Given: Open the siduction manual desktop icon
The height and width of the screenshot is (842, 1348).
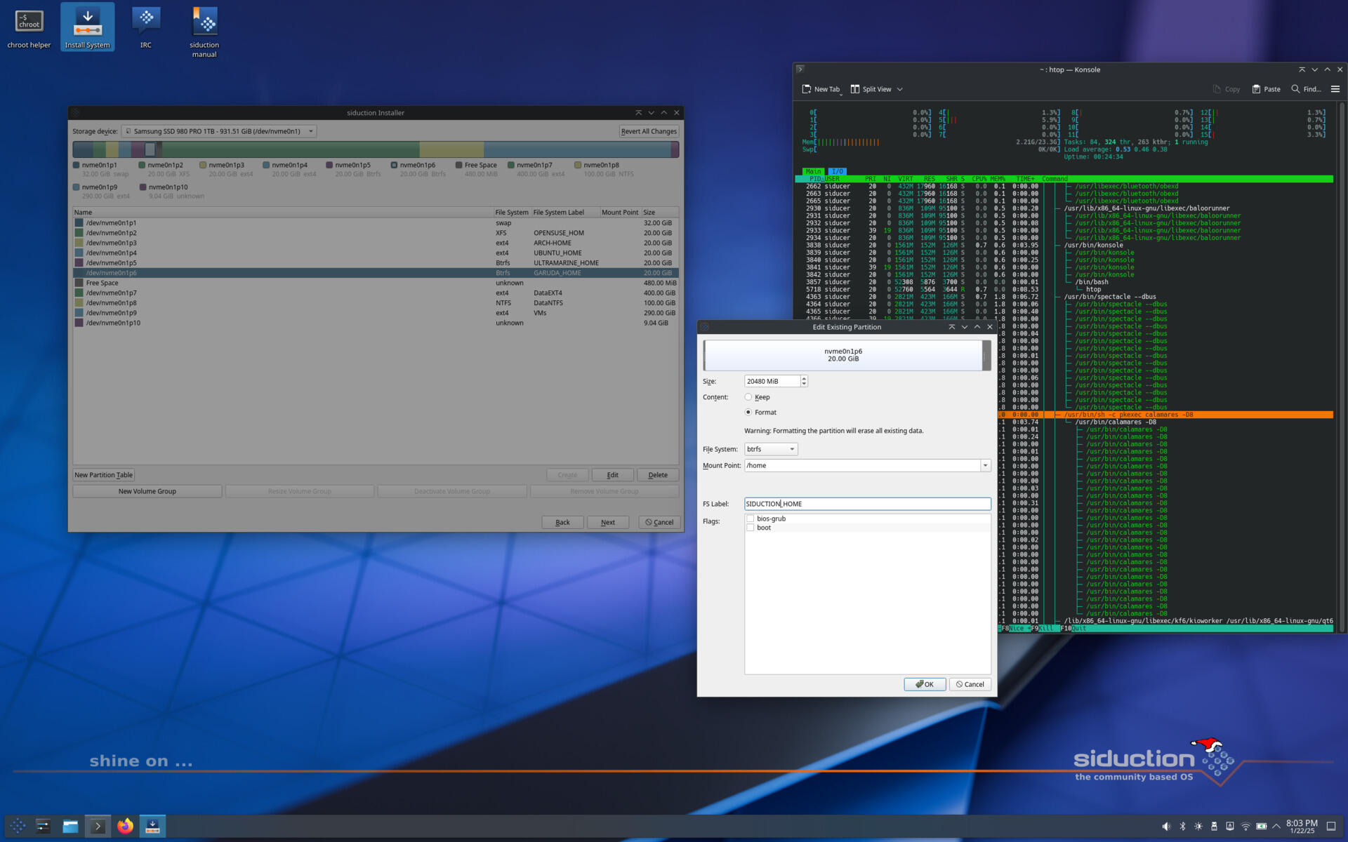Looking at the screenshot, I should (204, 32).
